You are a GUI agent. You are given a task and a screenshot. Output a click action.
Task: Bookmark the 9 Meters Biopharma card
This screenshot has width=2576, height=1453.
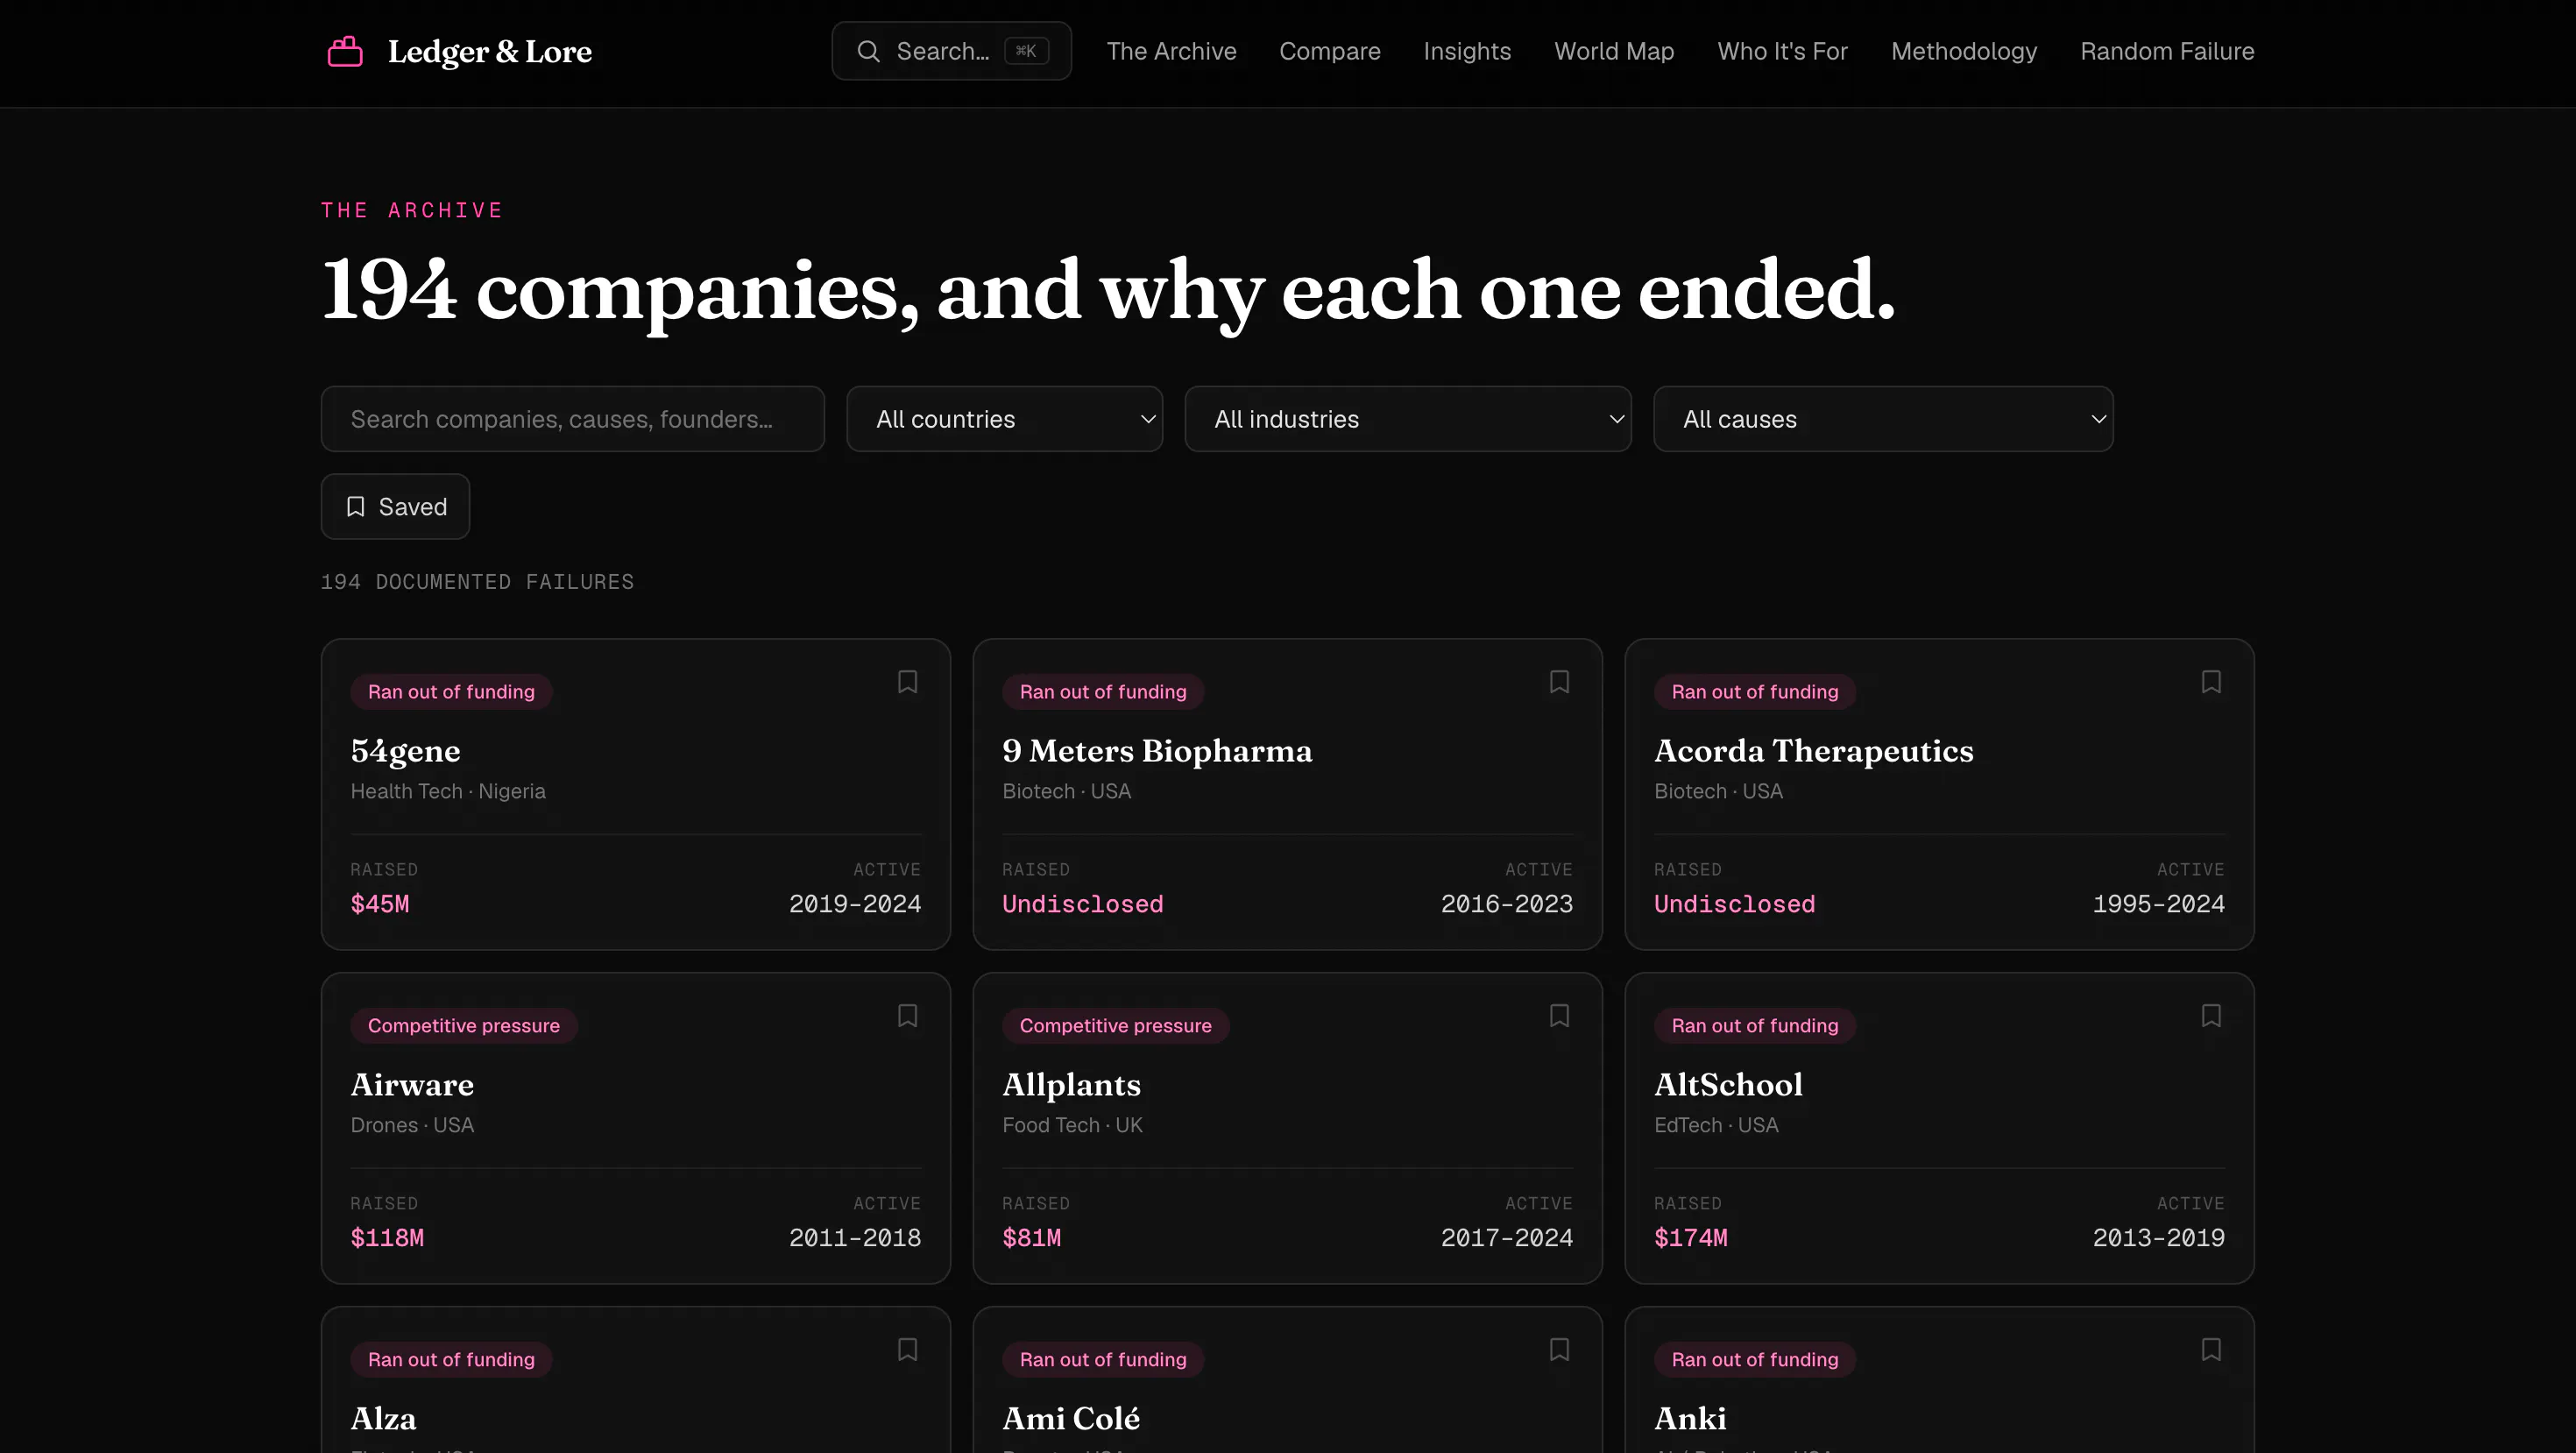[1559, 682]
